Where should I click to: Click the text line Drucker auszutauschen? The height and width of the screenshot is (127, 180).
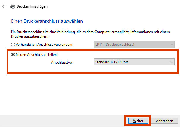pos(29,36)
